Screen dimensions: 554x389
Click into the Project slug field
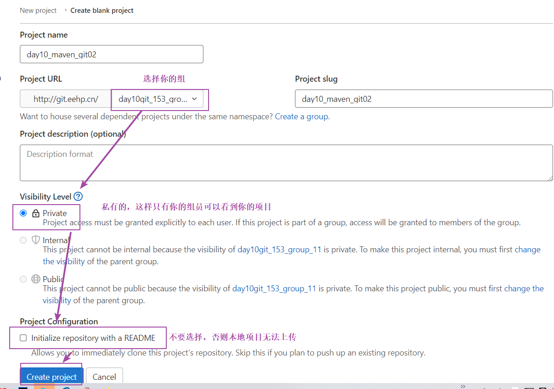pos(424,99)
